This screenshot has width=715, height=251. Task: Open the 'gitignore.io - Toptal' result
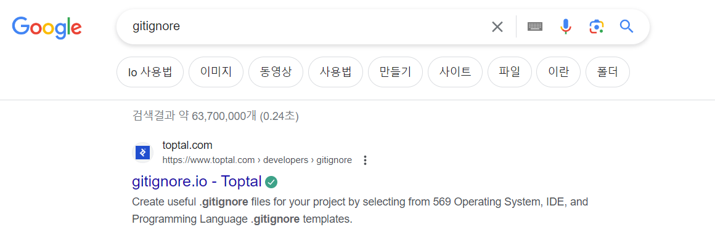[x=197, y=182]
